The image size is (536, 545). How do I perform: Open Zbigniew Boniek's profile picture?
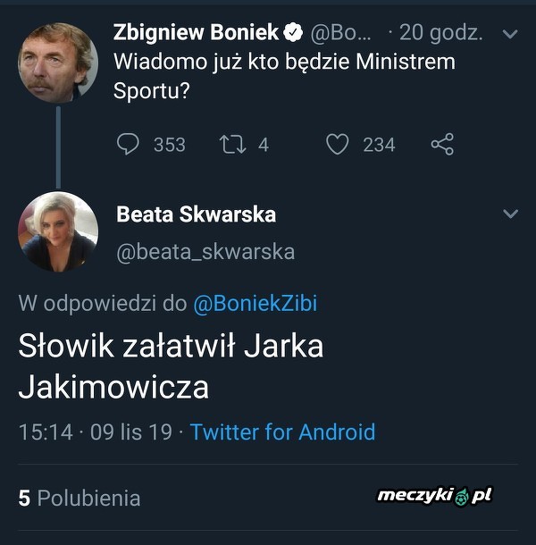58,63
